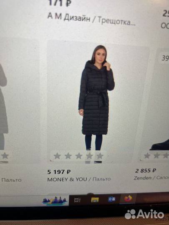Open the Zenden / Сапоги product link
Image resolution: width=169 pixels, height=225 pixels.
click(151, 178)
